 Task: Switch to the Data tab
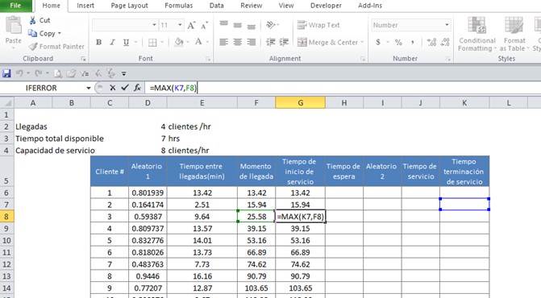tap(216, 6)
